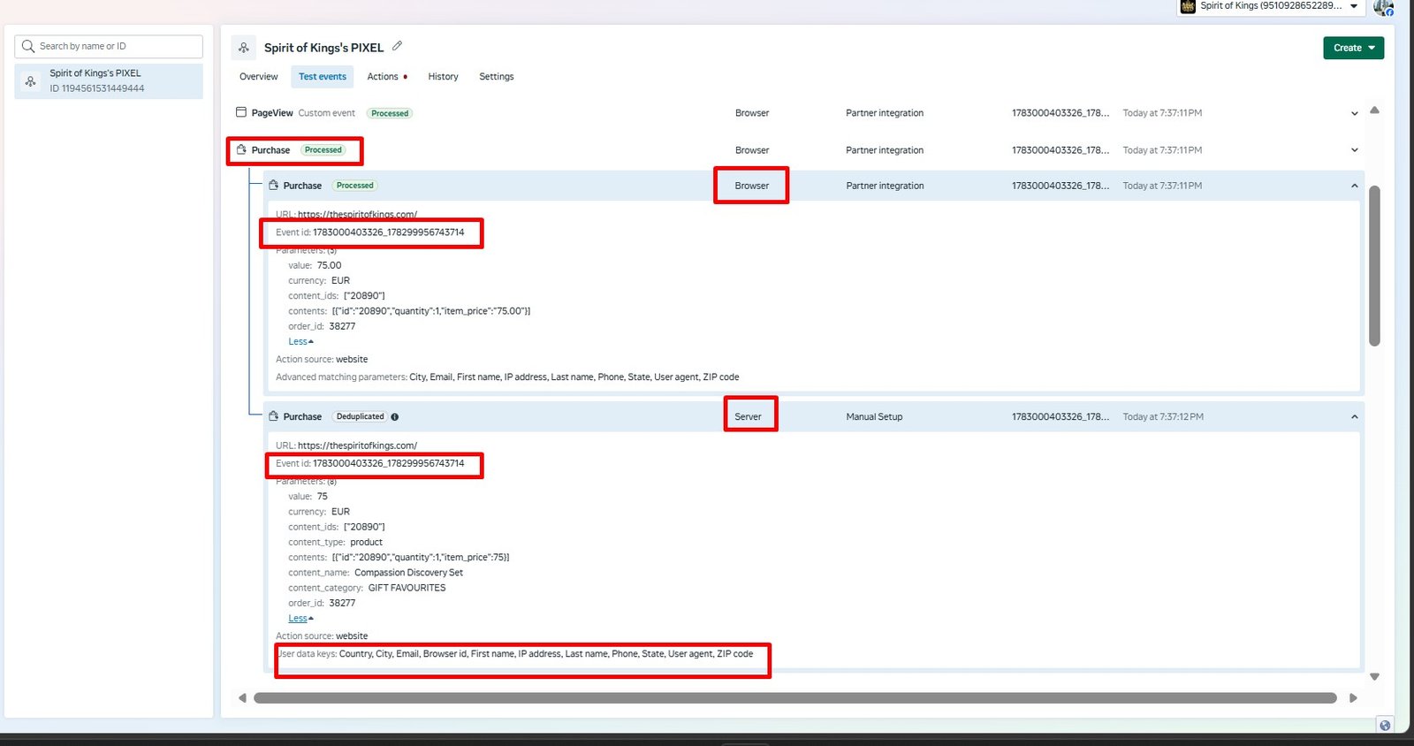Click the Browser event URL thespiritofkings.com
Screen dimensions: 1414x746
[x=357, y=214]
